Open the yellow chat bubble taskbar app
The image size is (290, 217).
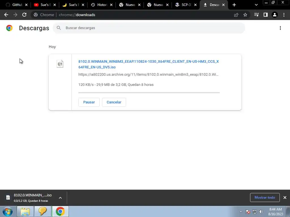tap(42, 211)
